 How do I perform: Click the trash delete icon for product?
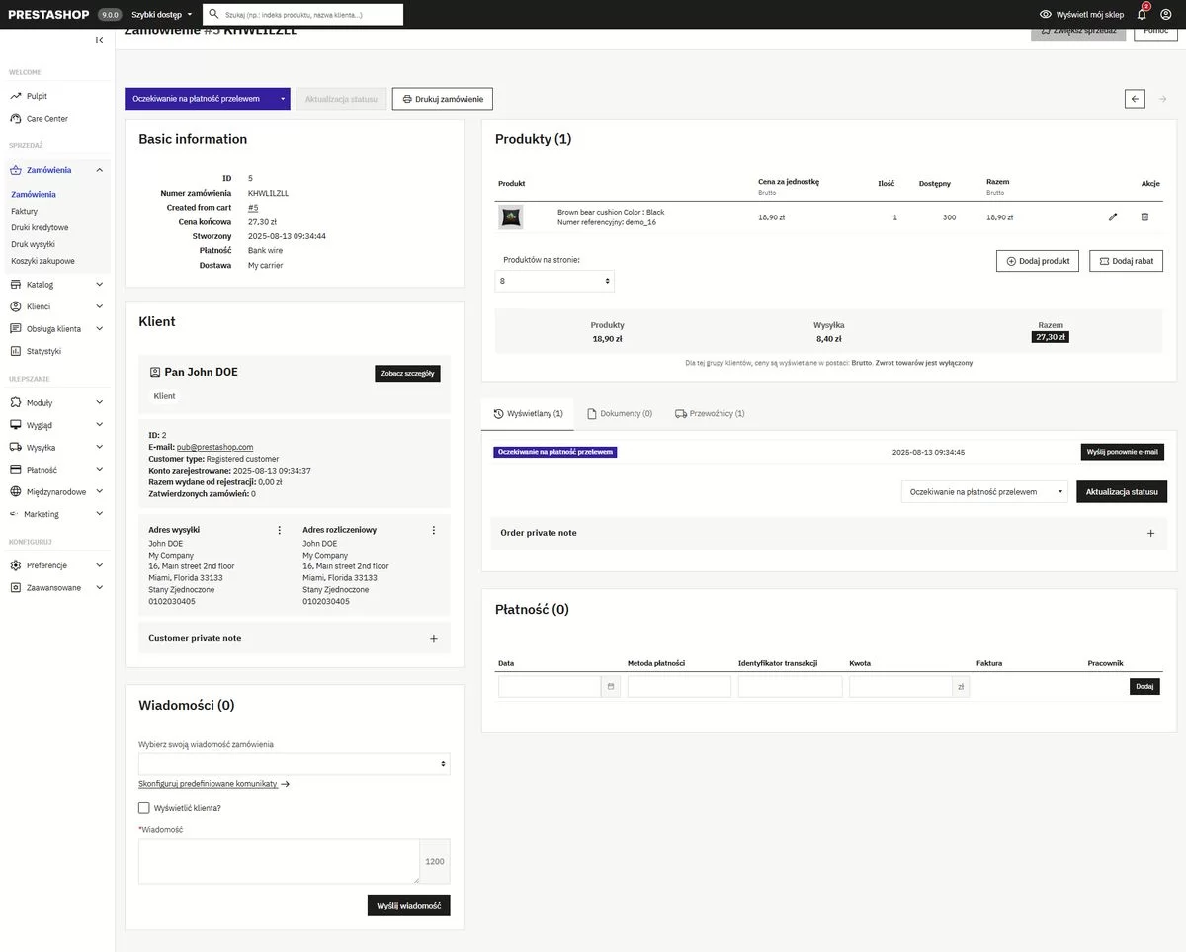click(1144, 216)
